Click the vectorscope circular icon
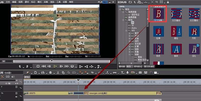The width and height of the screenshot is (201, 101). point(151,73)
